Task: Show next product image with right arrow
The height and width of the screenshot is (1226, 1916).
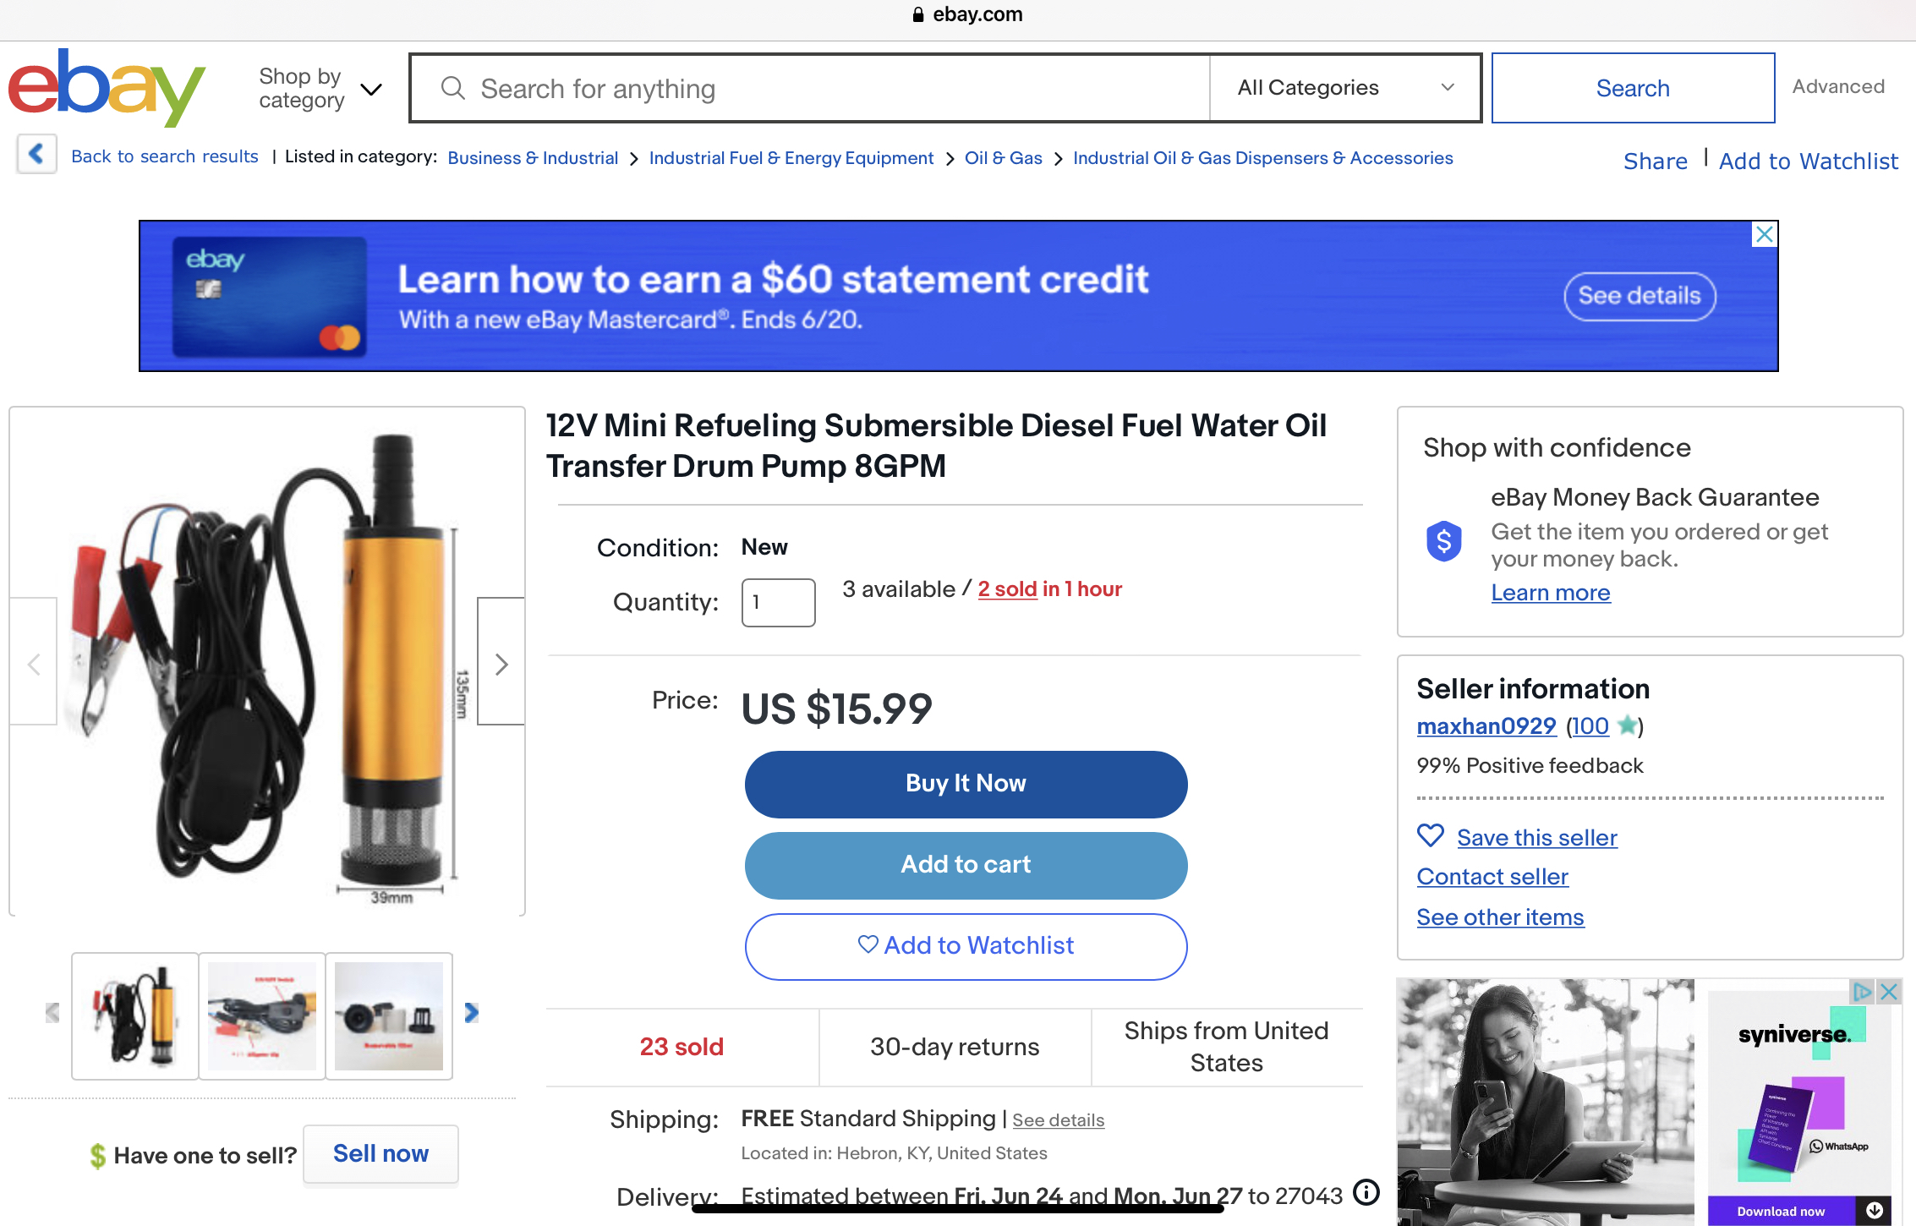Action: [501, 663]
